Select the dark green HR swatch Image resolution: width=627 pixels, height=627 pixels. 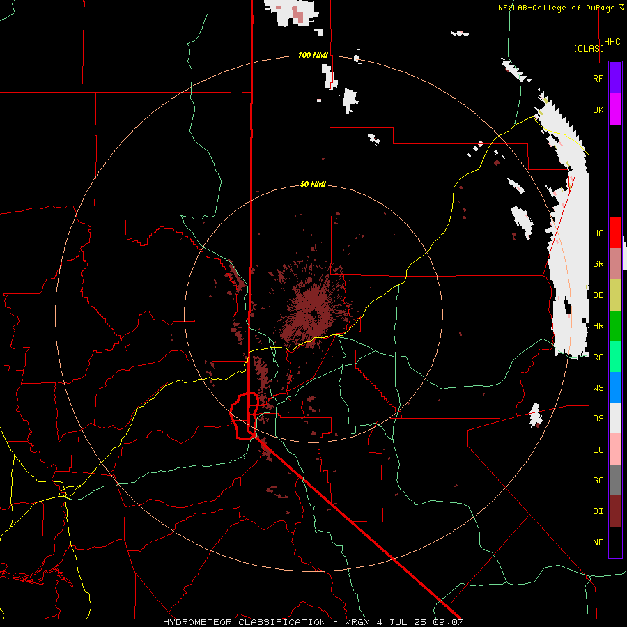(x=615, y=325)
